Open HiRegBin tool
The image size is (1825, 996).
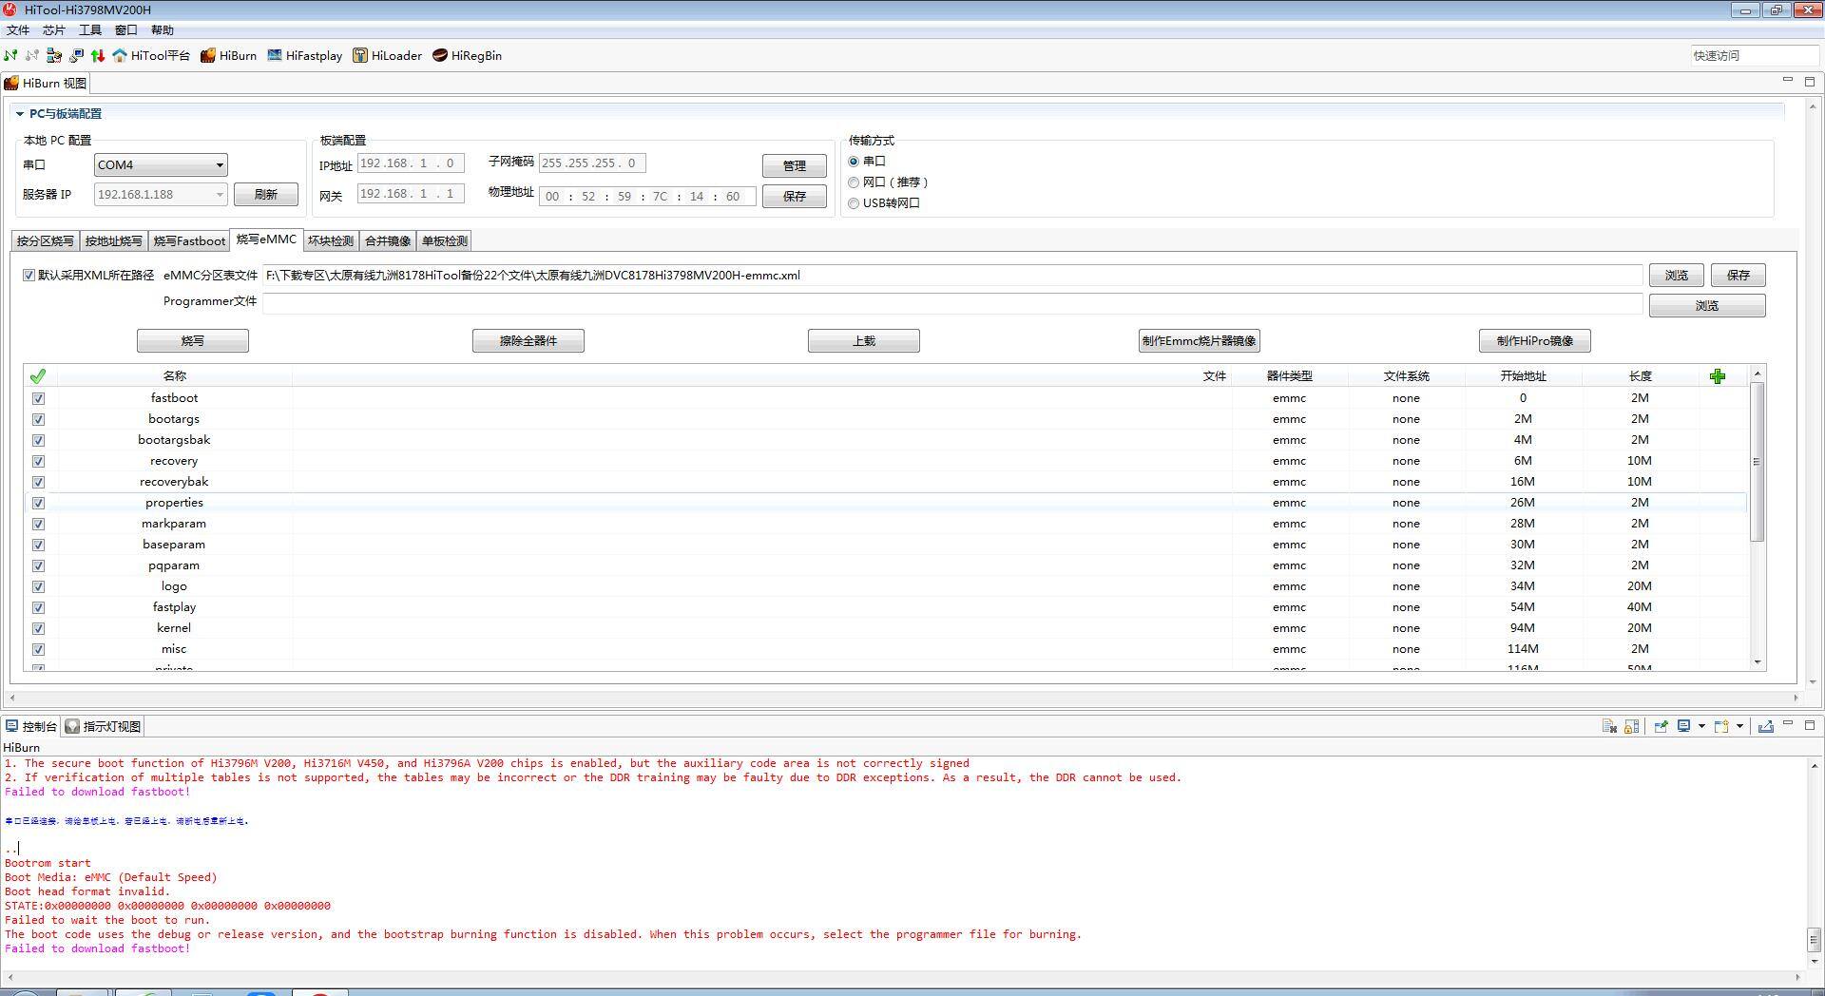467,56
